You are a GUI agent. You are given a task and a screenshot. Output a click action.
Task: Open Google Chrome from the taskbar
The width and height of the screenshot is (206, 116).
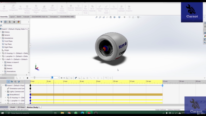(x=69, y=113)
